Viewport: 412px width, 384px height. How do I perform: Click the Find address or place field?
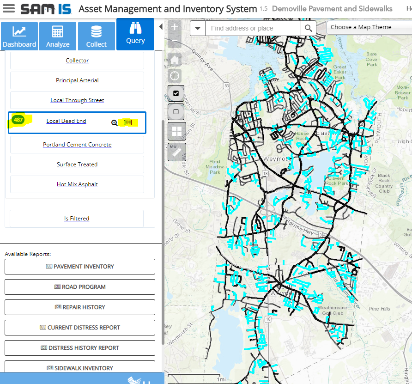[x=253, y=28]
